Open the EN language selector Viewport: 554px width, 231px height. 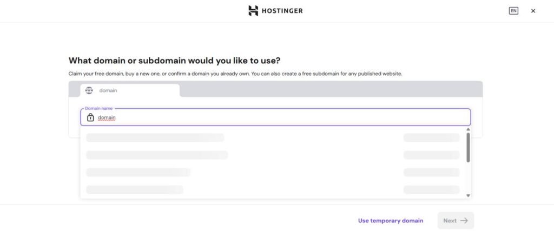(x=513, y=11)
